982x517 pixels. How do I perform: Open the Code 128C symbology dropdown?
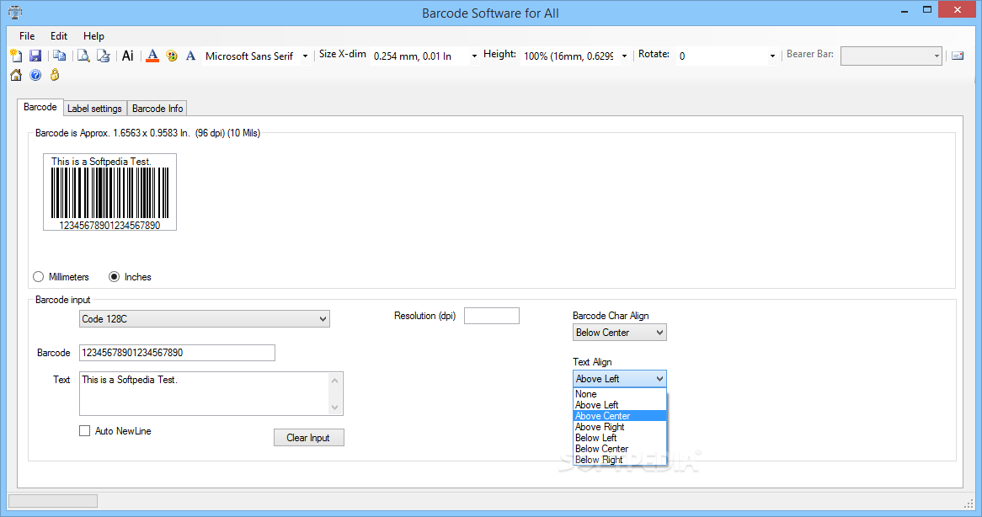[x=204, y=318]
